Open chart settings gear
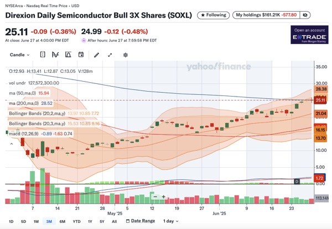Viewport: 332px width, 229px height. coord(126,55)
